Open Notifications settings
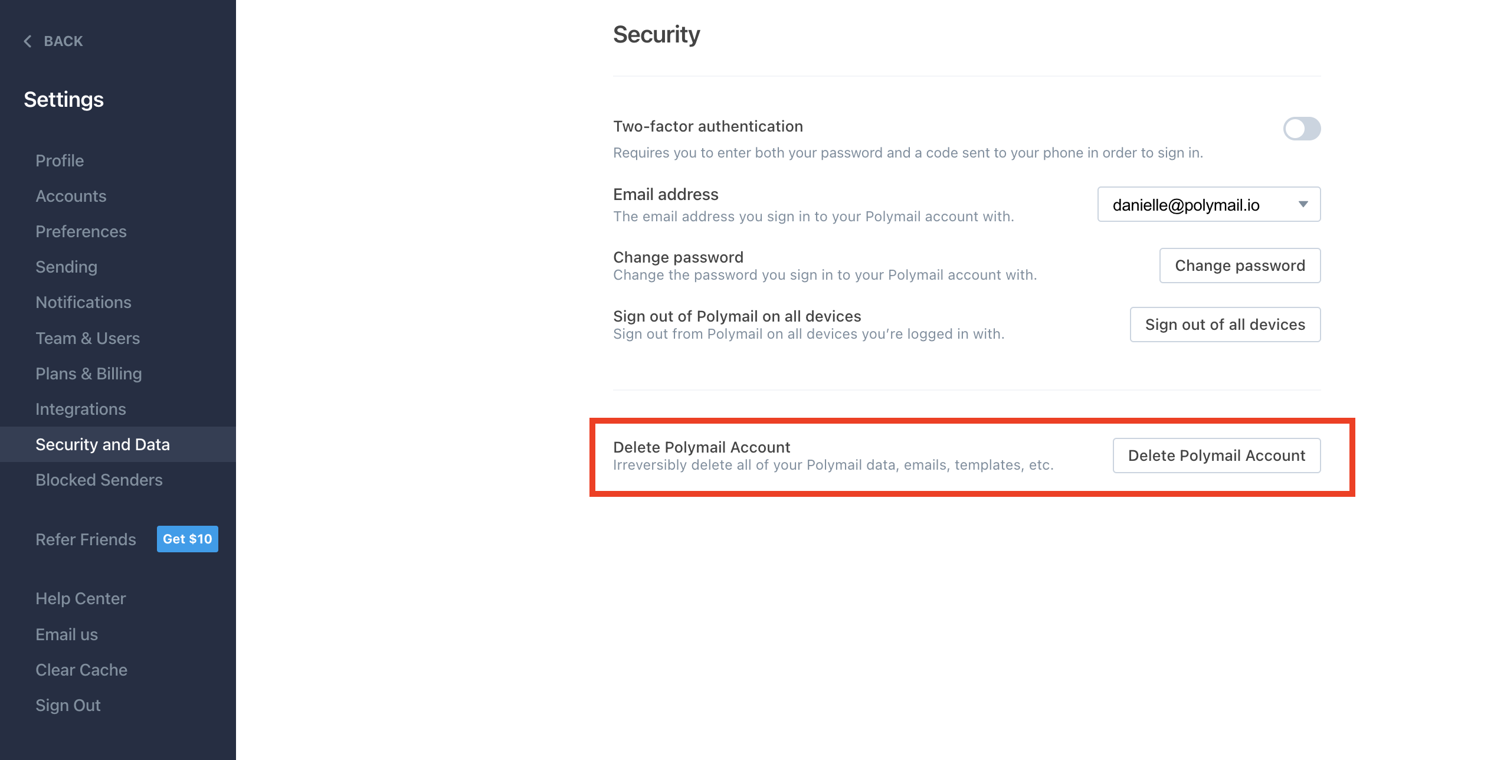Image resolution: width=1494 pixels, height=760 pixels. pyautogui.click(x=83, y=302)
